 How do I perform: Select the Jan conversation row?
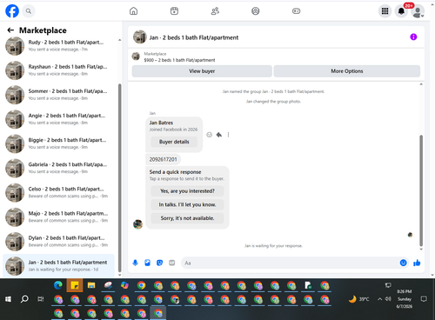click(58, 266)
